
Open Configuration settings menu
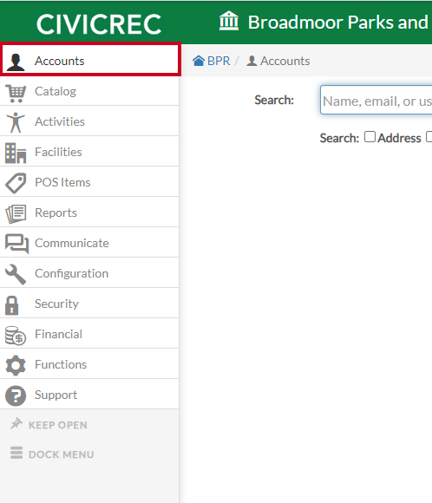[89, 273]
